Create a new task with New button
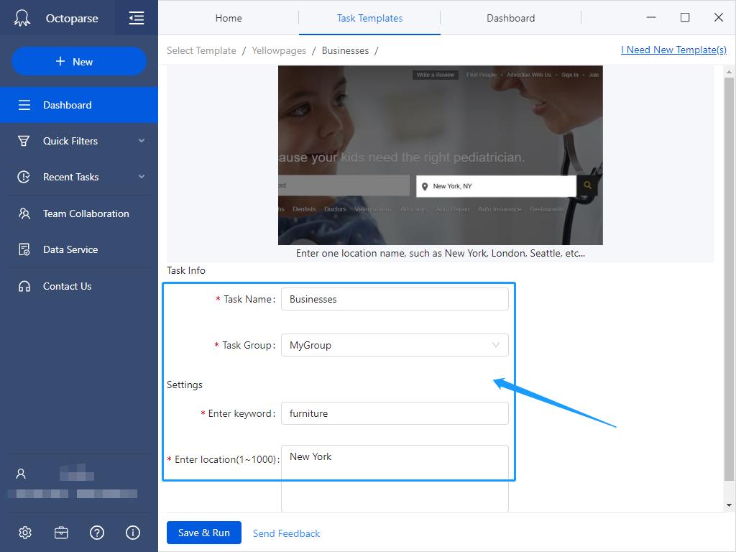This screenshot has width=736, height=552. [79, 62]
